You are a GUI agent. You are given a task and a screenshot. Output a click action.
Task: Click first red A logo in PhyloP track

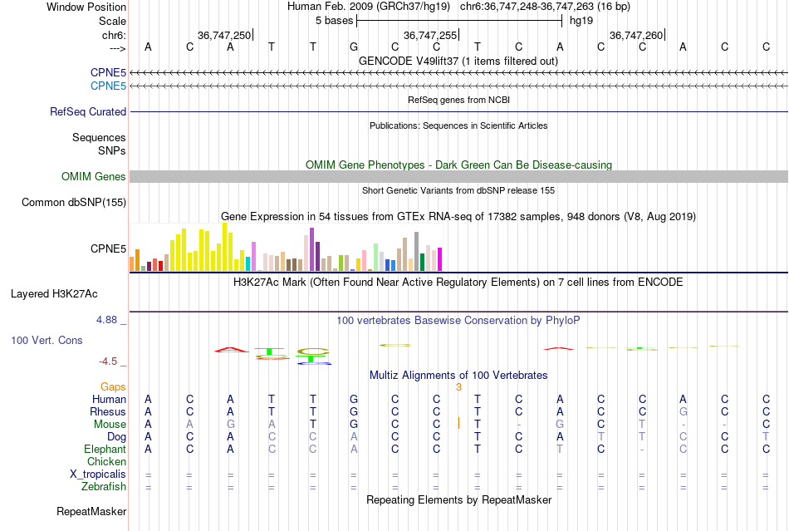click(x=230, y=349)
